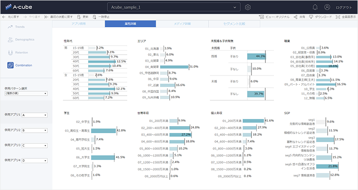This screenshot has width=358, height=190.
Task: Click the share icon in toolbar
Action: click(x=295, y=17)
